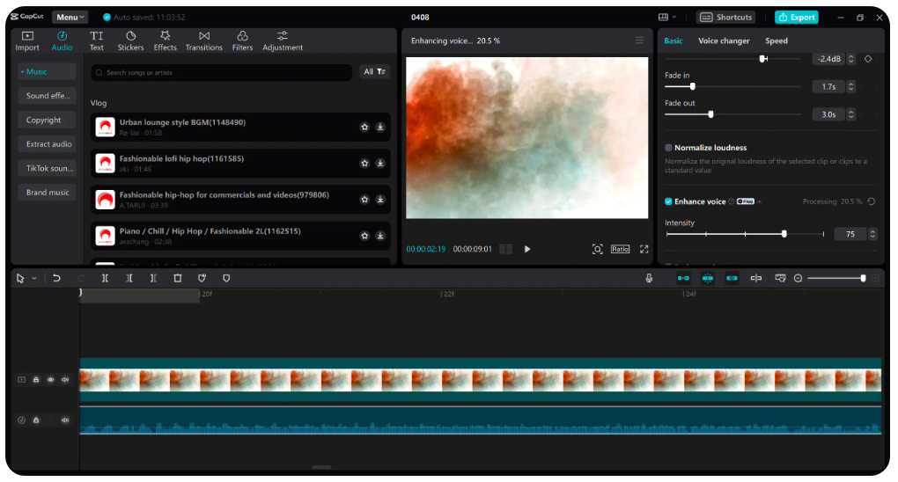898x482 pixels.
Task: Toggle main track magnet snapping
Action: click(683, 278)
